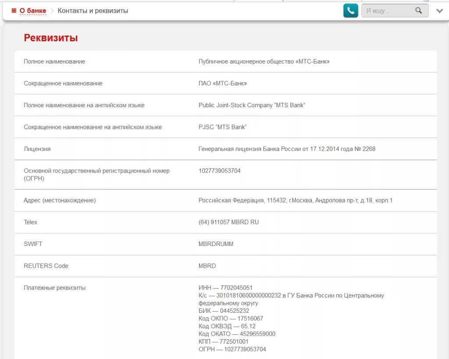Select the КПП — 772501001 line
Viewport: 449px width, 359px height.
pyautogui.click(x=223, y=341)
